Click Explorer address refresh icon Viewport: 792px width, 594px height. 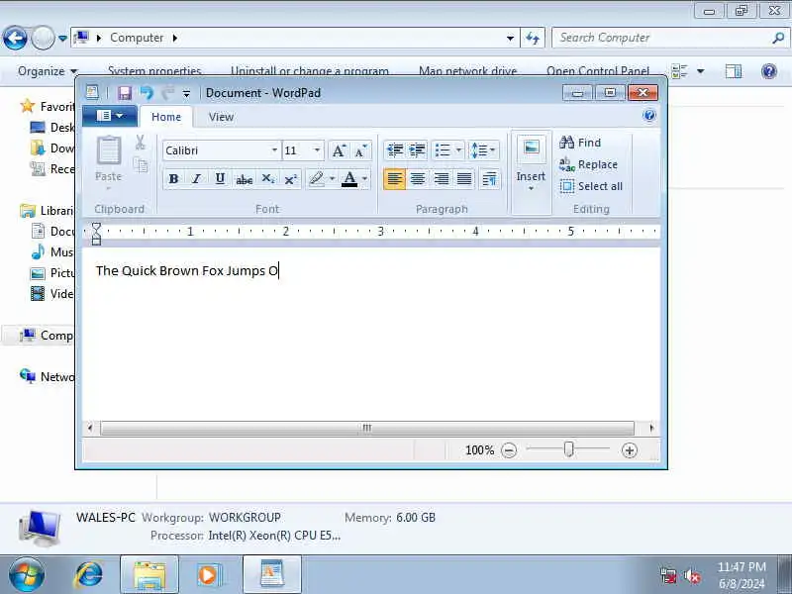click(533, 38)
